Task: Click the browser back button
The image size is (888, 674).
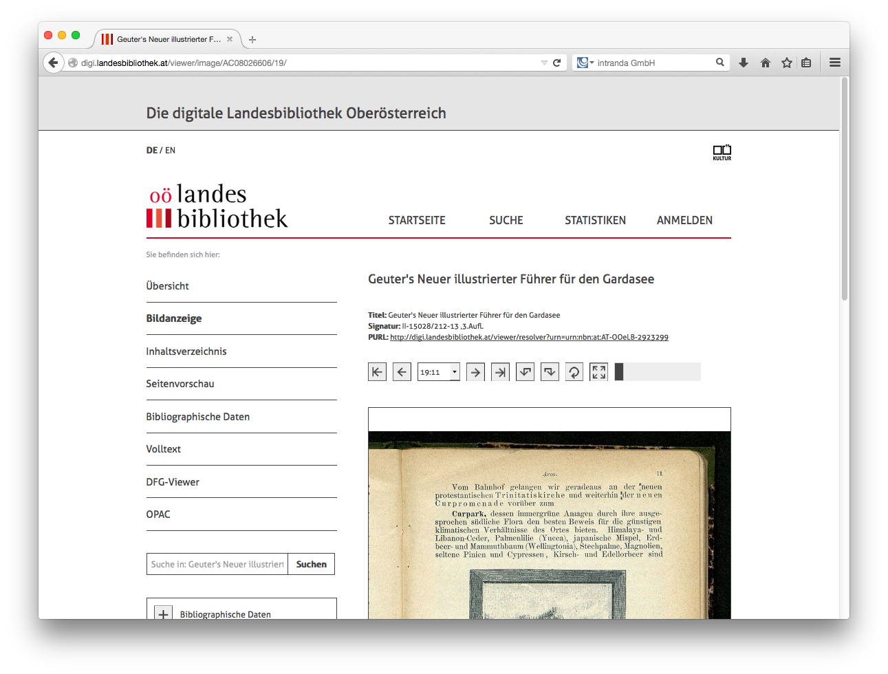Action: coord(54,63)
